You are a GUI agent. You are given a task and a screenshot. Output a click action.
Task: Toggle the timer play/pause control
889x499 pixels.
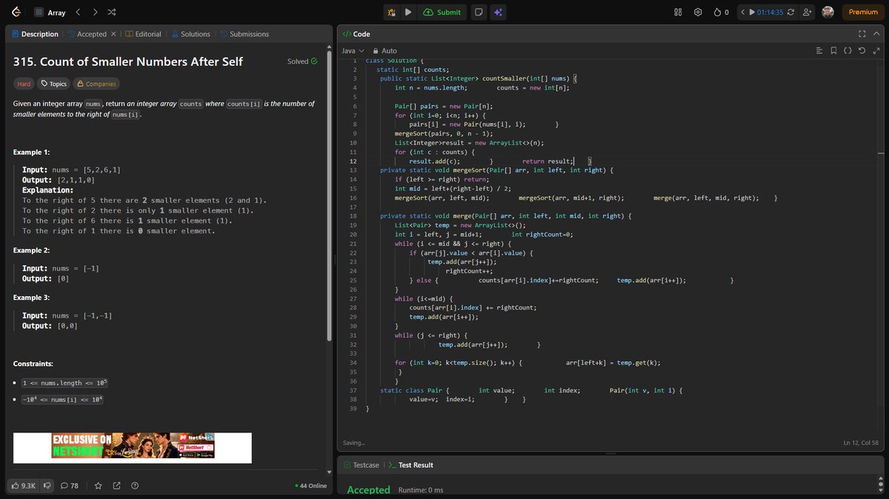tap(752, 12)
